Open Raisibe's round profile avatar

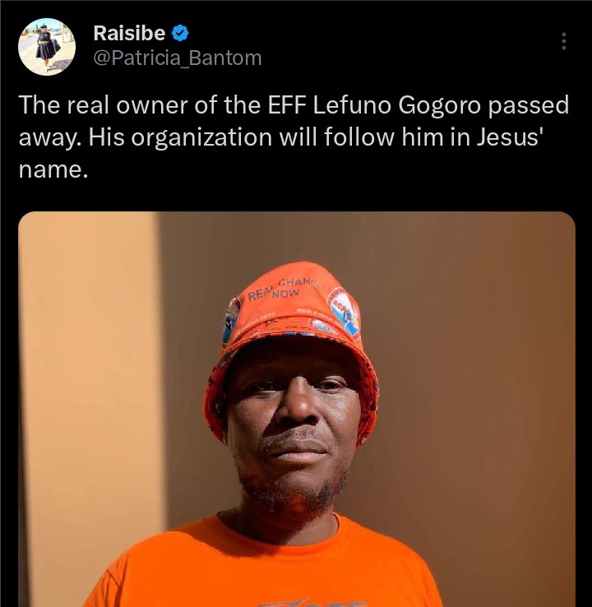point(47,47)
